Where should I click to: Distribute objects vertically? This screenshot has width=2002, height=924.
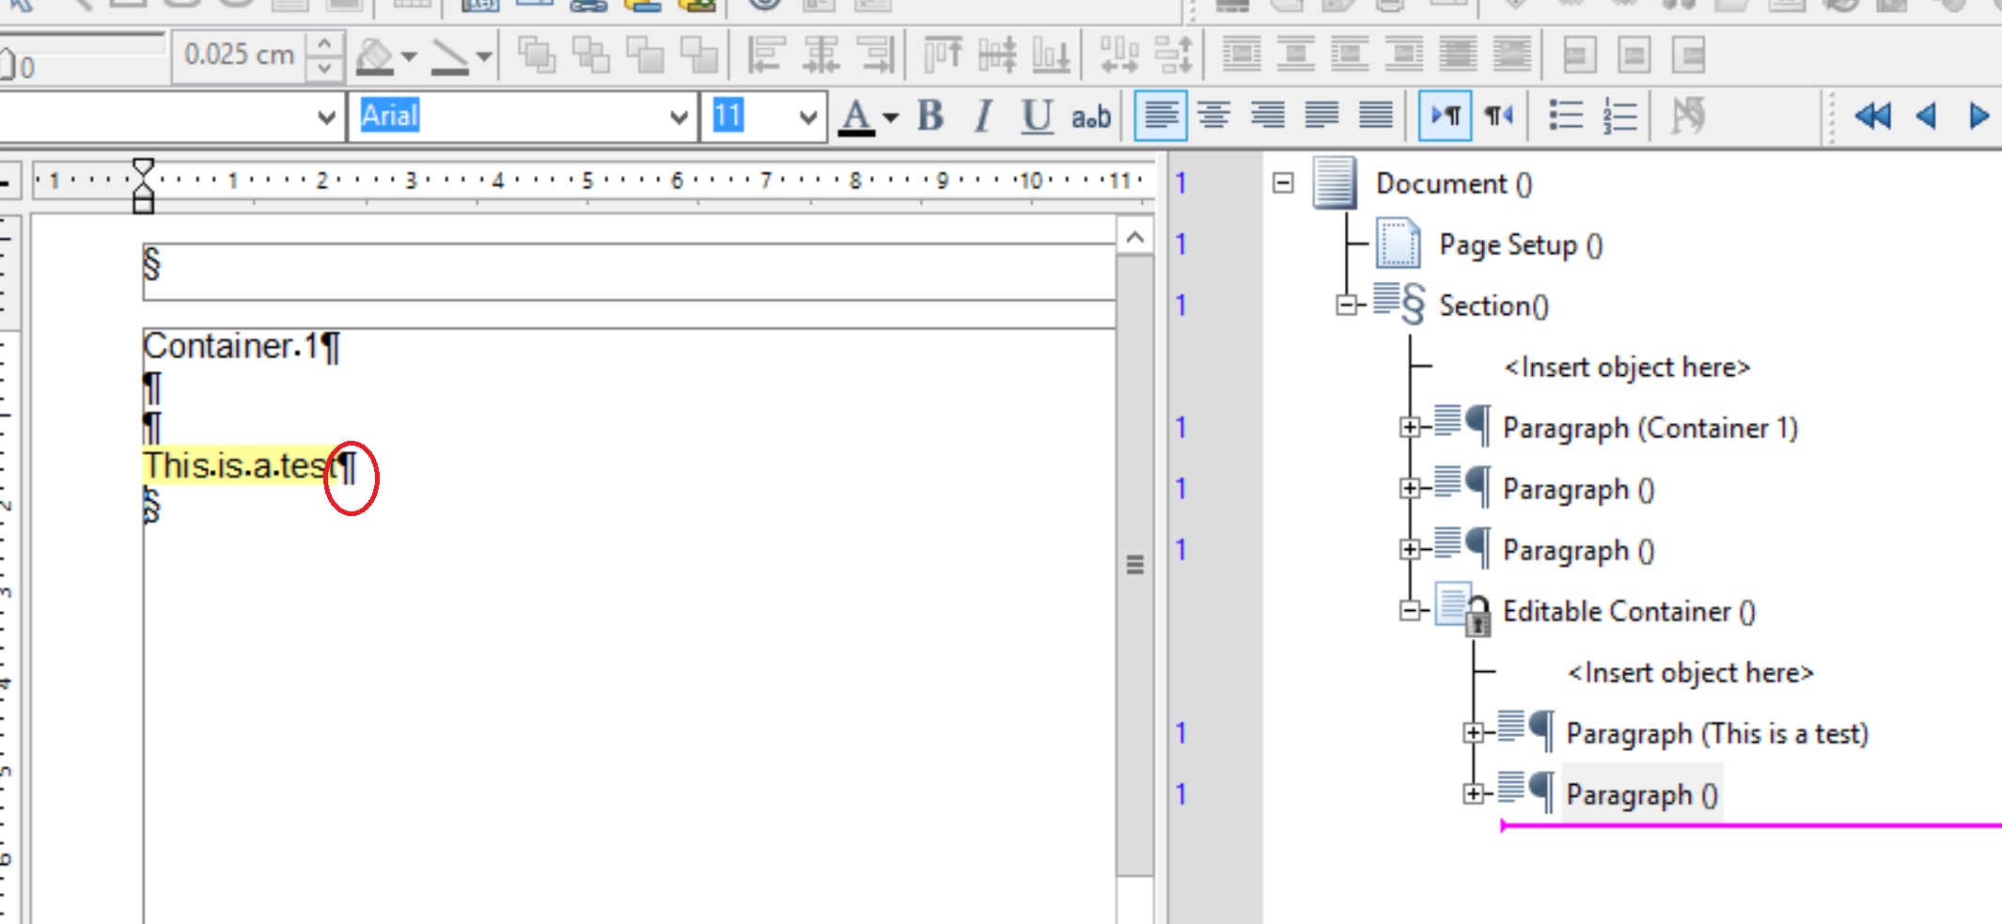(1173, 55)
